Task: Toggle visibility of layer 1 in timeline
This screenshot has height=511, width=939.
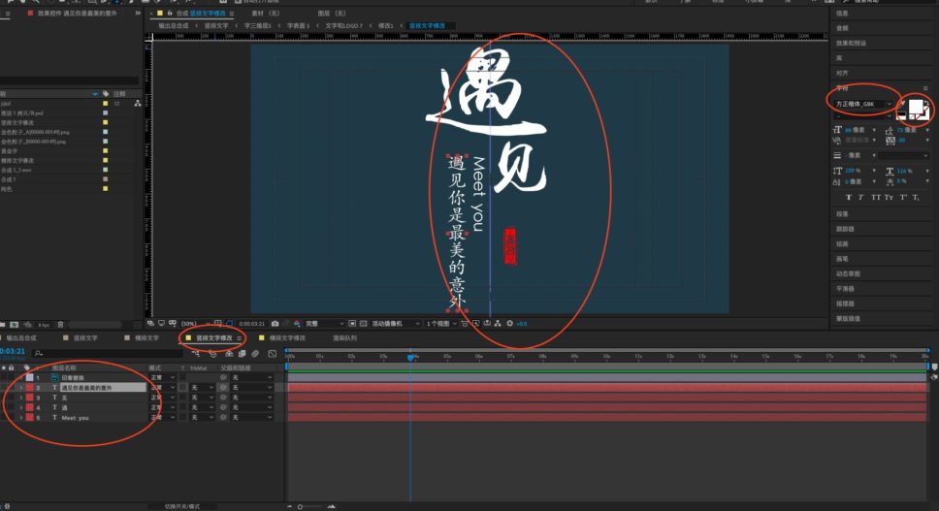Action: coord(3,377)
